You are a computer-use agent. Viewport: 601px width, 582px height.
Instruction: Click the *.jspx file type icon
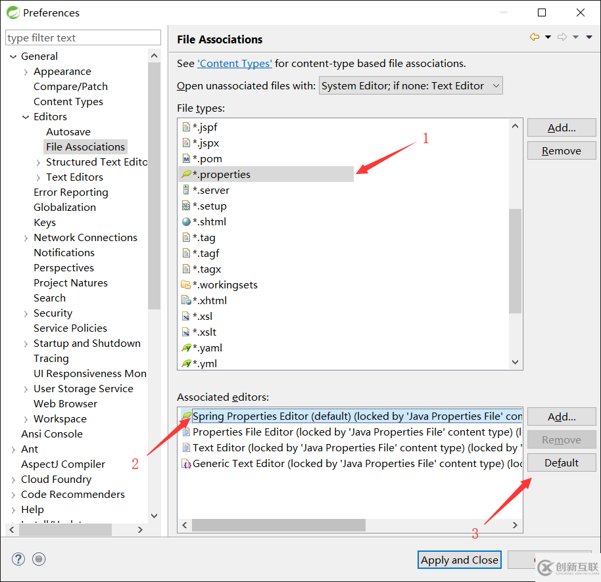186,143
